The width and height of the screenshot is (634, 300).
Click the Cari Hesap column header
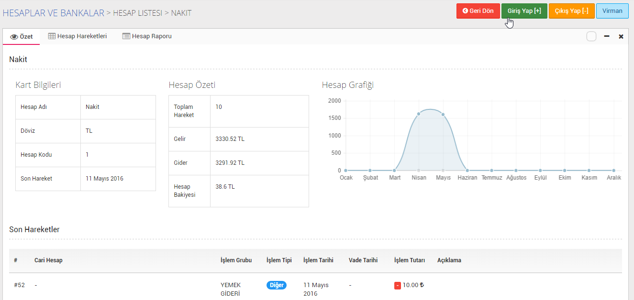point(48,260)
